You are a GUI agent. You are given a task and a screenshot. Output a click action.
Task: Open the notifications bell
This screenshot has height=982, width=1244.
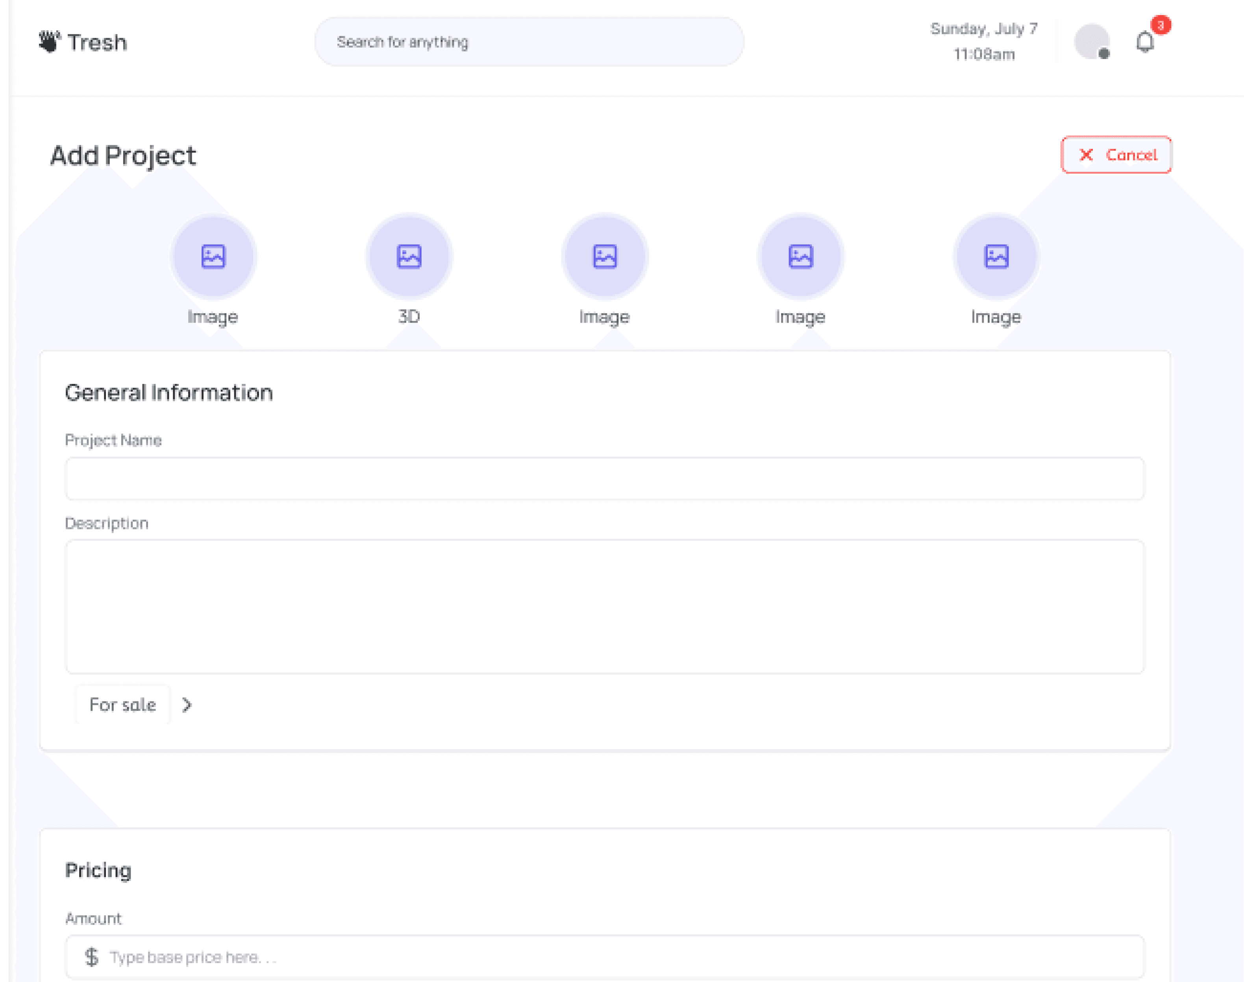1144,42
